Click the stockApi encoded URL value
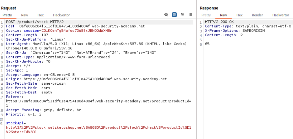293x139 pixels. 98,127
